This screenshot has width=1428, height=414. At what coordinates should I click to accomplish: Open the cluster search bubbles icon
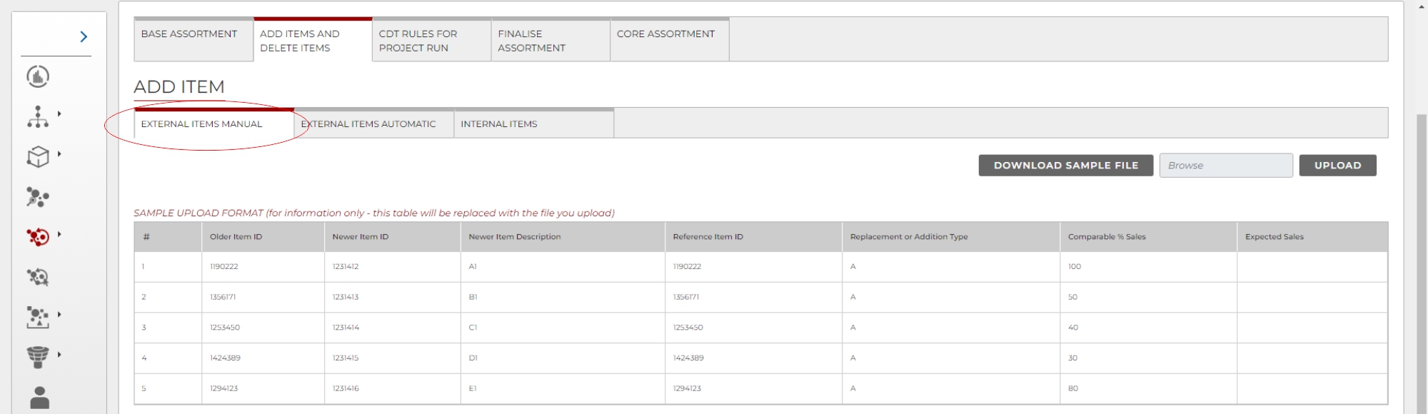point(38,197)
